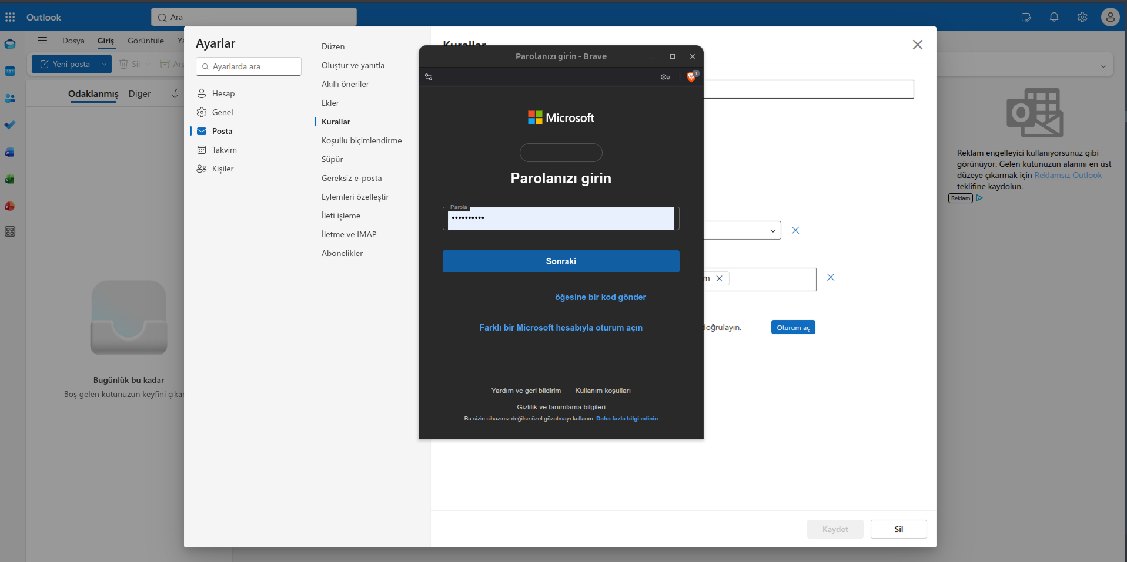
Task: Expand the Yeni posta dropdown arrow
Action: [104, 64]
